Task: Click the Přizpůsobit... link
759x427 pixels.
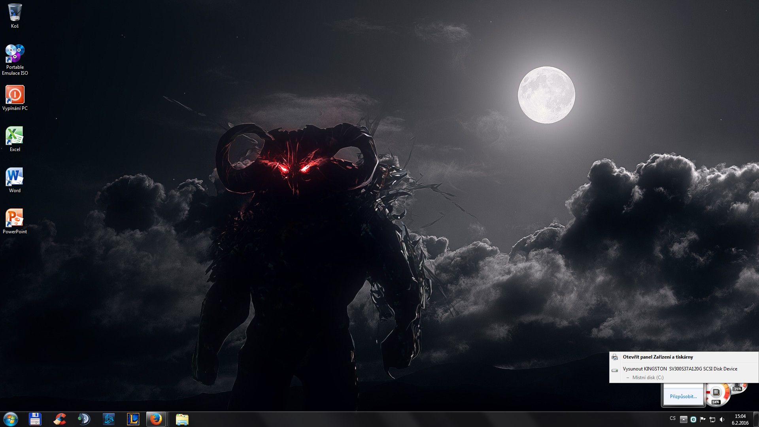Action: point(683,396)
